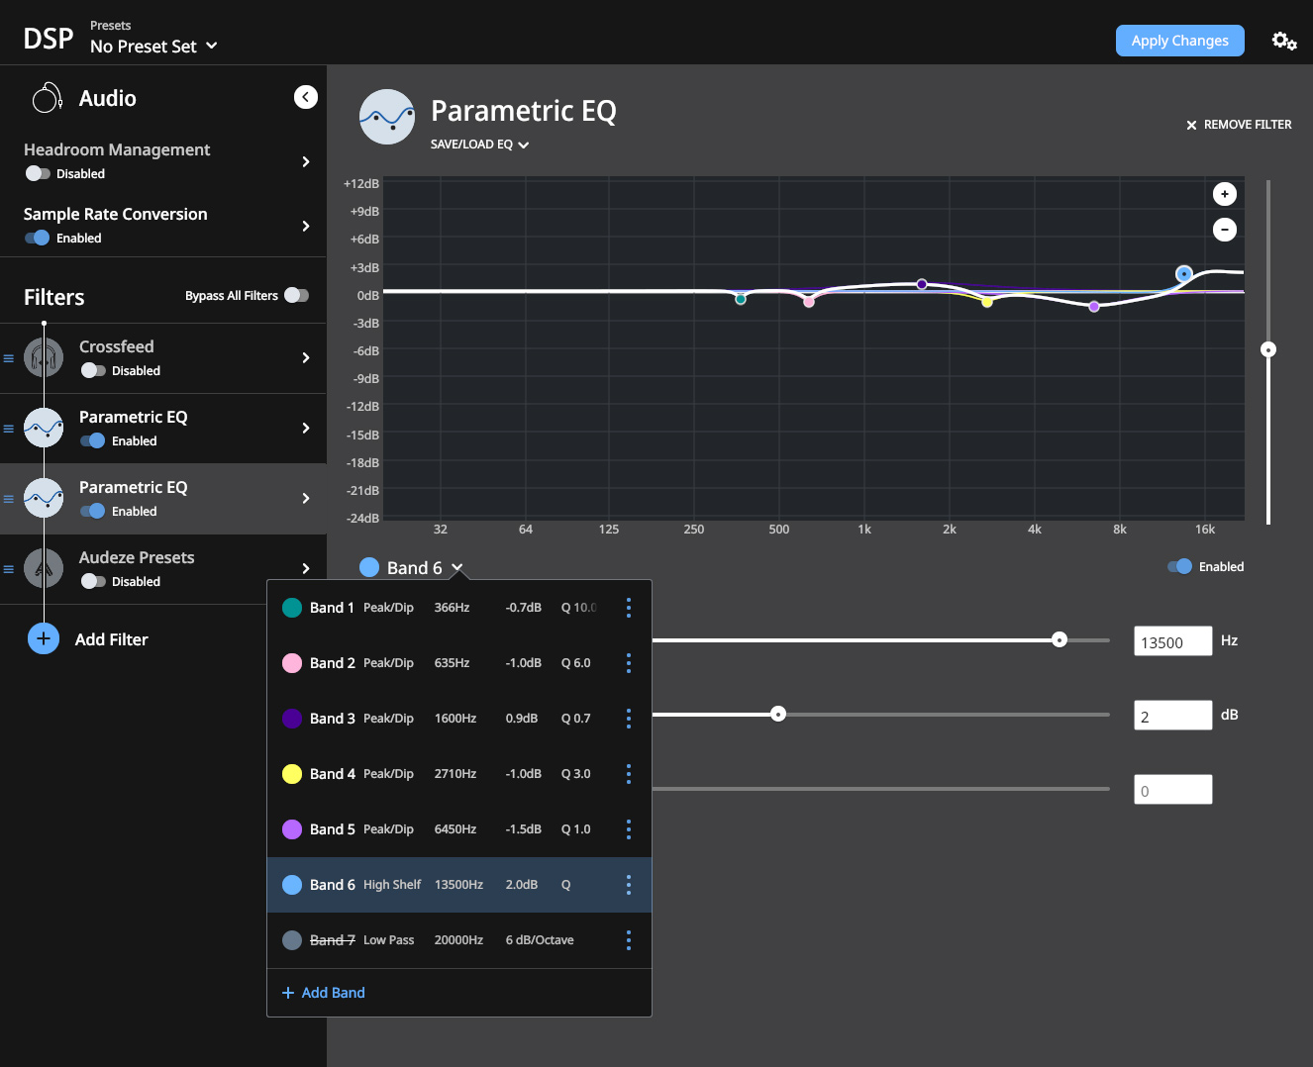Open the Presets dropdown

(x=153, y=46)
